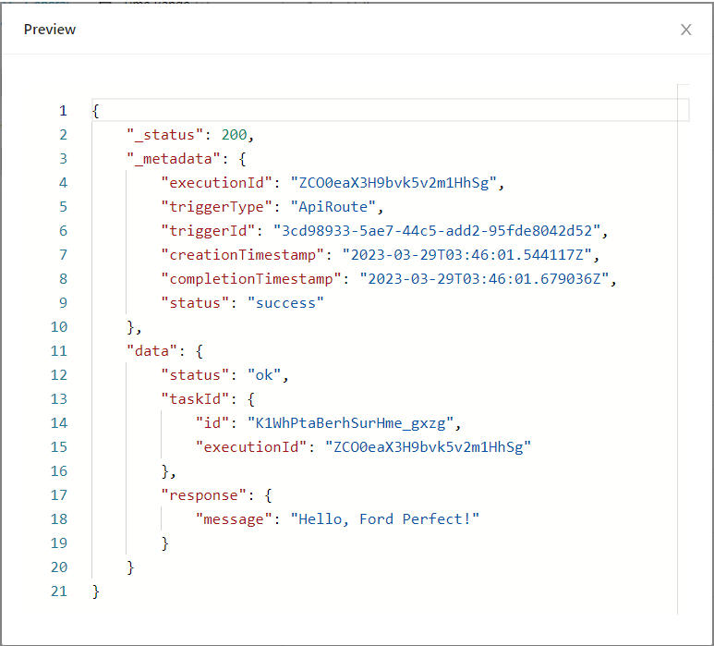Select line number 21 in the gutter
714x646 pixels.
pos(59,591)
